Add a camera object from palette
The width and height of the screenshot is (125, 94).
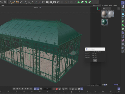pos(123,48)
